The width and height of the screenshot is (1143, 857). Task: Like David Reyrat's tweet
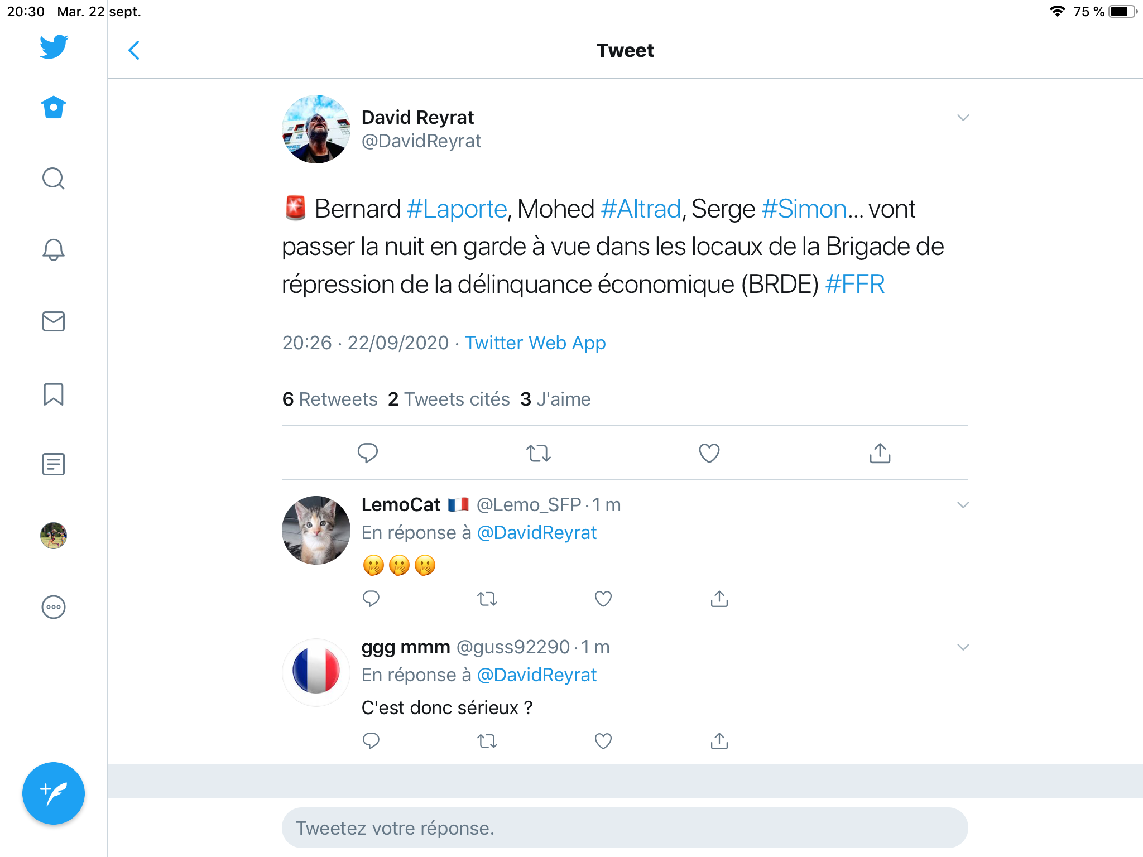pyautogui.click(x=709, y=453)
